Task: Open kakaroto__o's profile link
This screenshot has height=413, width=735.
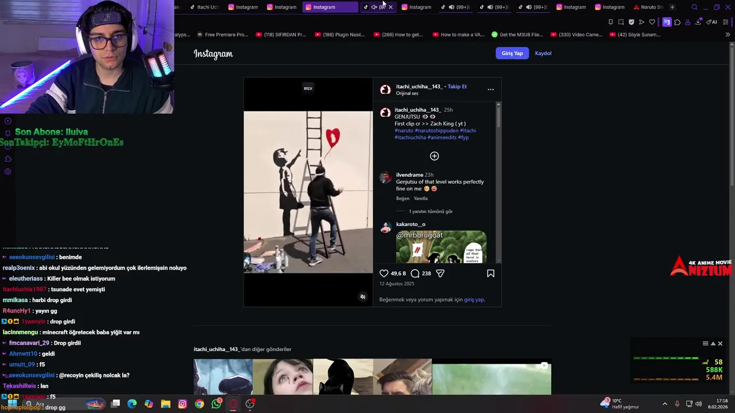Action: (x=411, y=224)
